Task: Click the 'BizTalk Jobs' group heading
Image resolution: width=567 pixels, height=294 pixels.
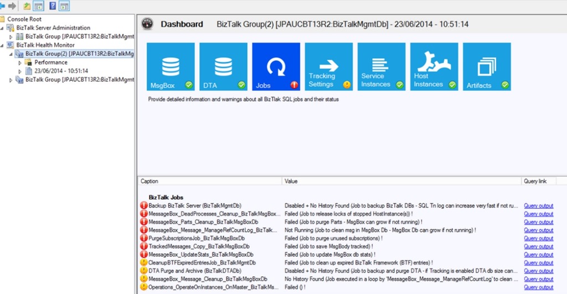Action: click(166, 197)
